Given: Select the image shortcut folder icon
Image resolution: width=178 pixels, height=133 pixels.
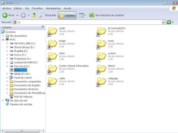Looking at the screenshot, I should (x=52, y=44).
